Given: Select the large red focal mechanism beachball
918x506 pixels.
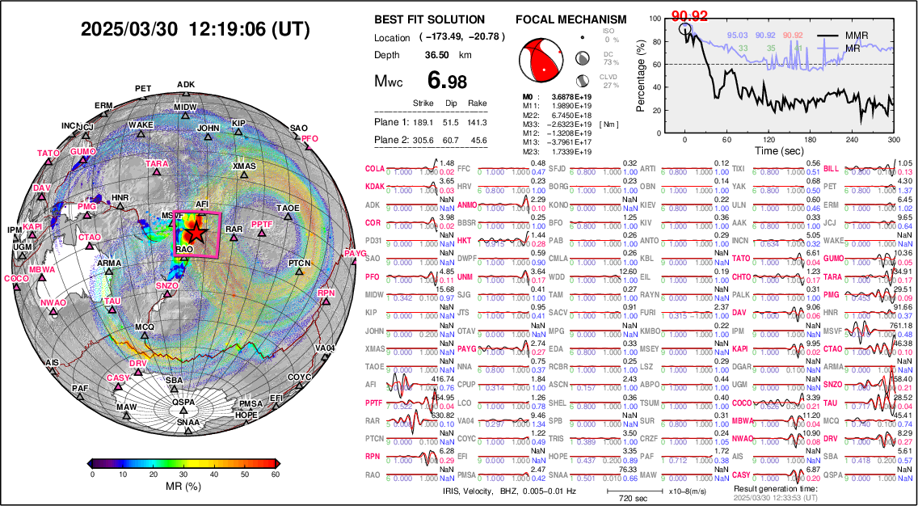Looking at the screenshot, I should 540,59.
